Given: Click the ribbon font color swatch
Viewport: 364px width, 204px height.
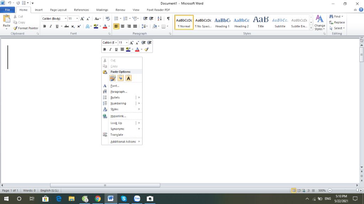Looking at the screenshot, I should click(105, 26).
